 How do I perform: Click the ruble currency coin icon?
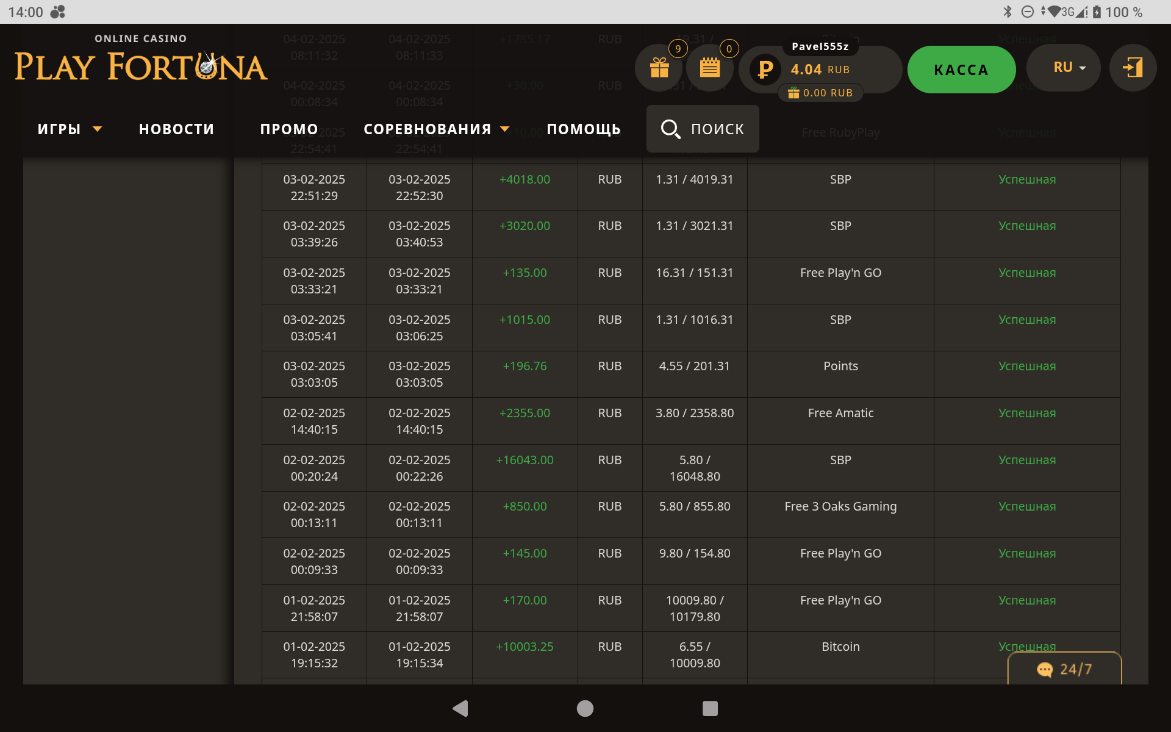coord(765,69)
